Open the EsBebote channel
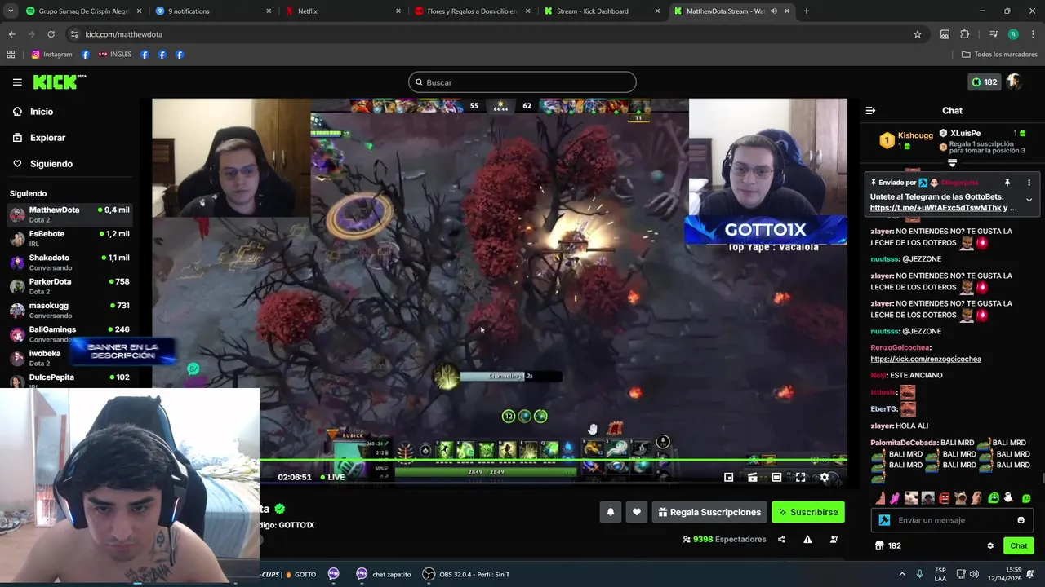The height and width of the screenshot is (587, 1045). (69, 238)
